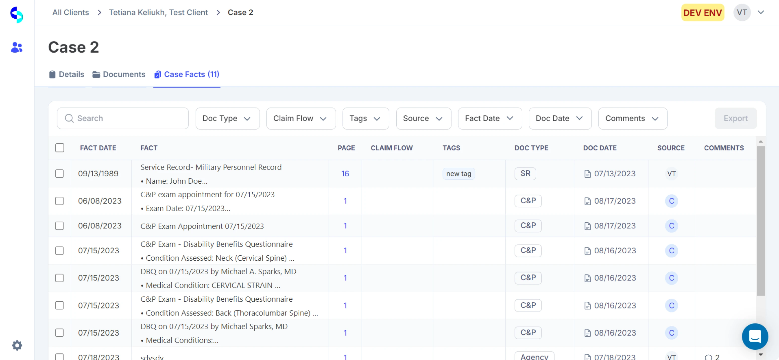This screenshot has width=779, height=360.
Task: Expand the Doc Type filter dropdown
Action: [x=227, y=118]
